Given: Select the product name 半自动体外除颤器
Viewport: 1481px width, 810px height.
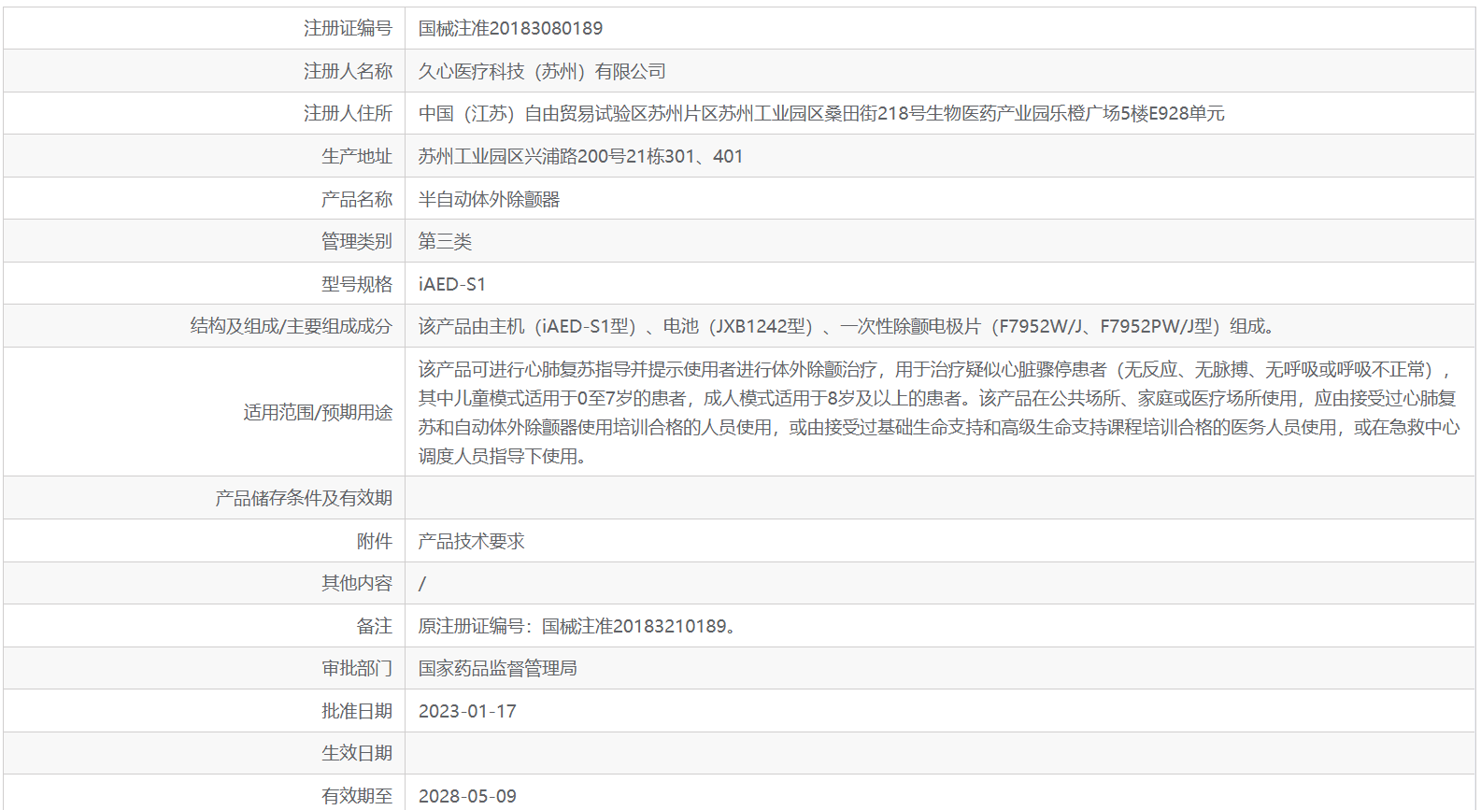Looking at the screenshot, I should [489, 199].
